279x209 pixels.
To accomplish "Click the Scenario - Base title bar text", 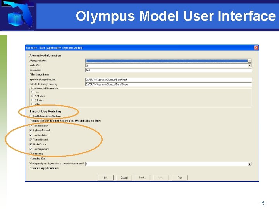I will click(54, 48).
